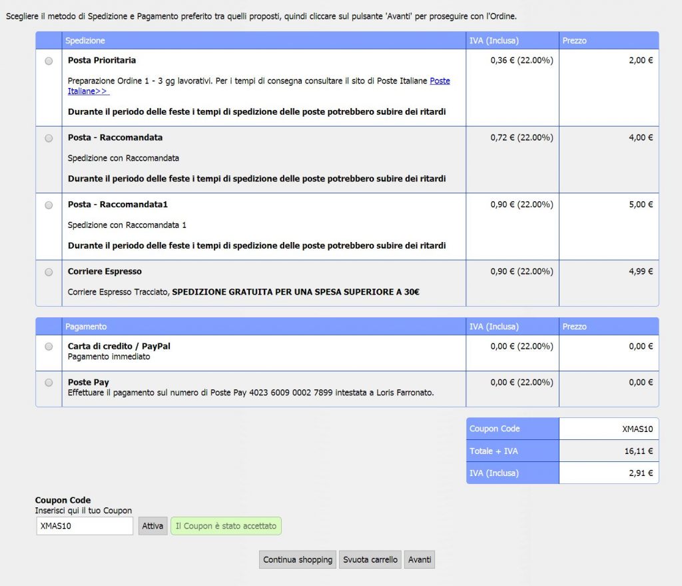Click the Pagamento table header
682x586 pixels.
click(85, 327)
